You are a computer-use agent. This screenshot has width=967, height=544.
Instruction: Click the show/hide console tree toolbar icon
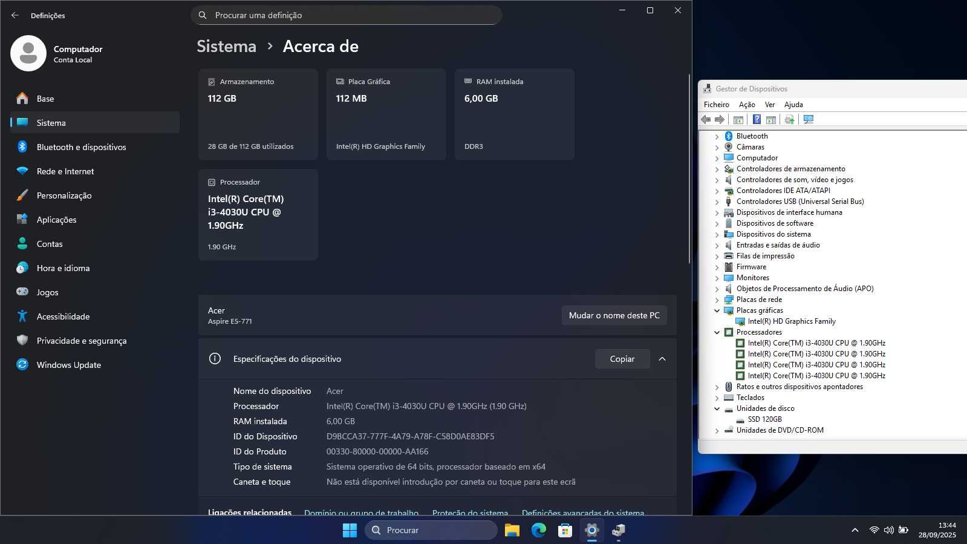click(x=738, y=120)
